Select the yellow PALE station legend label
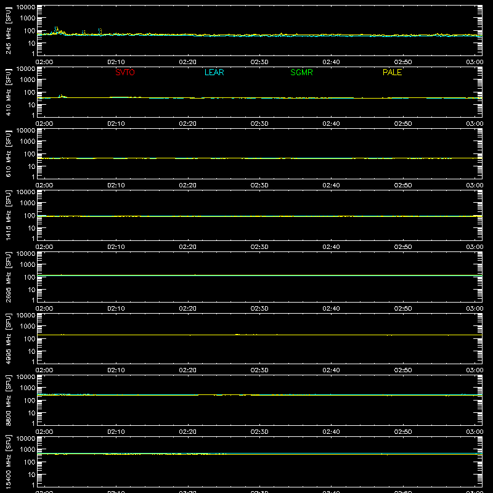The height and width of the screenshot is (493, 493). pos(392,72)
